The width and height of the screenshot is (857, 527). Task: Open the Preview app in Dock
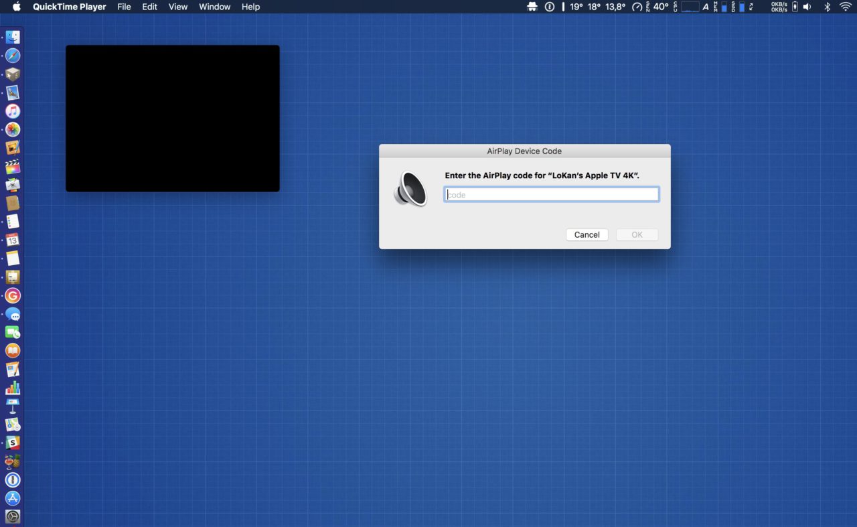(13, 92)
